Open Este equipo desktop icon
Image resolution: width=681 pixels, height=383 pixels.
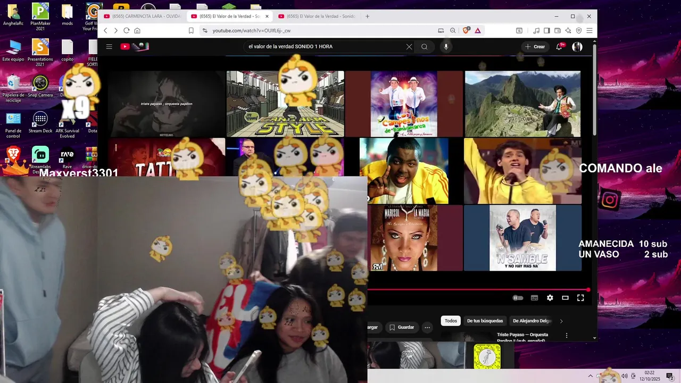[x=13, y=51]
